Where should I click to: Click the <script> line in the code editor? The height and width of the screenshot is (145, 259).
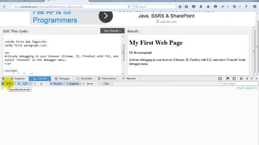[x=11, y=71]
